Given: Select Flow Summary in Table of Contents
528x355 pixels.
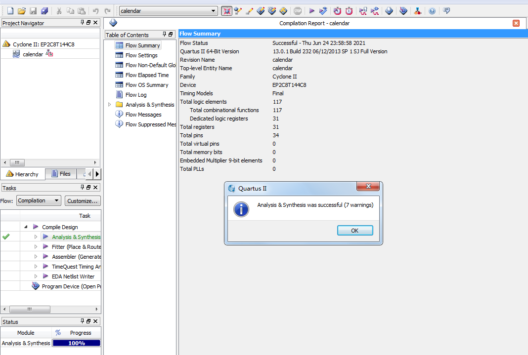Looking at the screenshot, I should click(x=142, y=45).
